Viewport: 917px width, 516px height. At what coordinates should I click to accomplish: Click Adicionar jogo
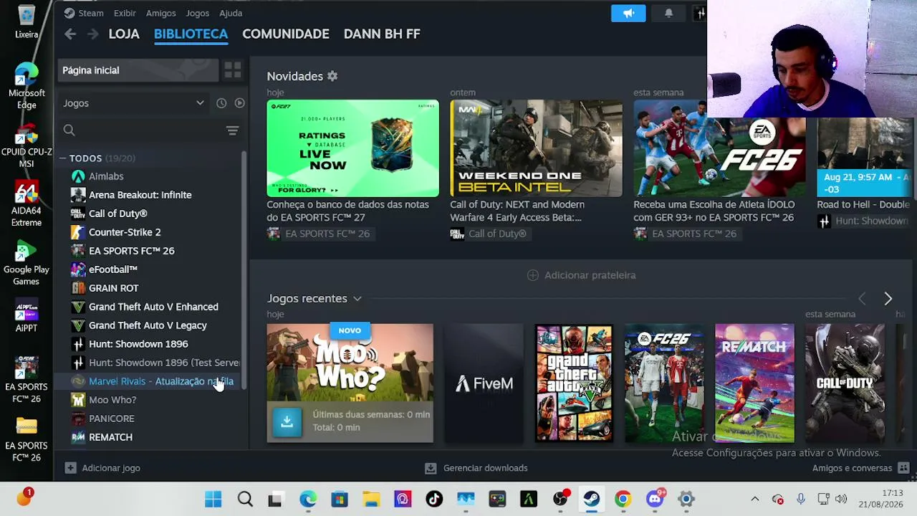[102, 468]
